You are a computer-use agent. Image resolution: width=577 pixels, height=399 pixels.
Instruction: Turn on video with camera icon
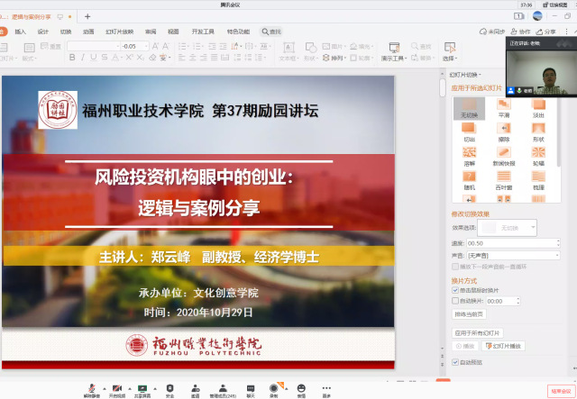click(116, 386)
